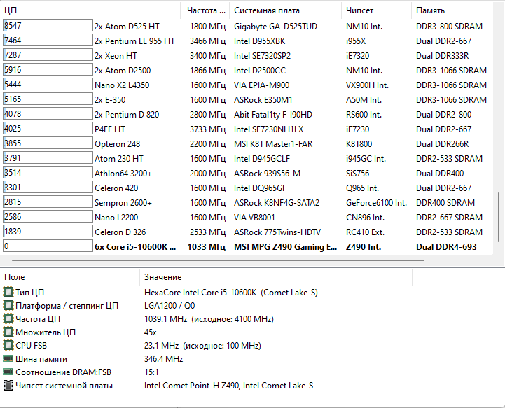Image resolution: width=505 pixels, height=408 pixels.
Task: Click the Значение column header
Action: click(276, 277)
